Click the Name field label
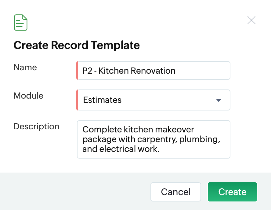The image size is (271, 210). tap(25, 67)
